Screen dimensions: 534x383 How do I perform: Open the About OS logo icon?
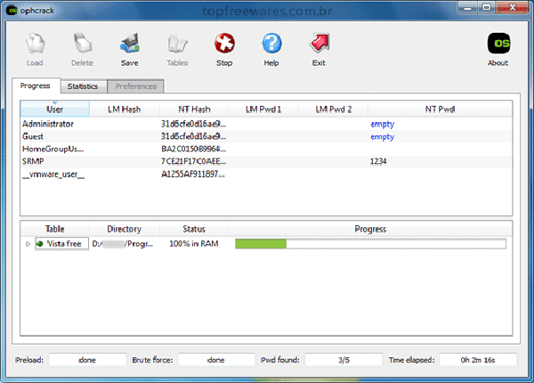(x=498, y=44)
